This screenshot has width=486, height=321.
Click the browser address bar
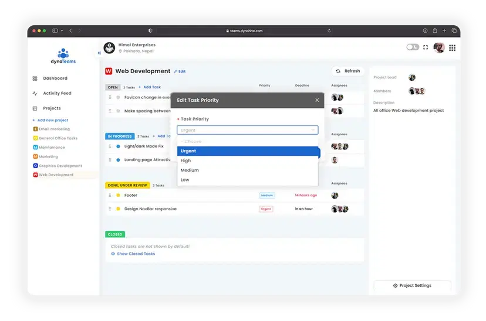pyautogui.click(x=244, y=31)
